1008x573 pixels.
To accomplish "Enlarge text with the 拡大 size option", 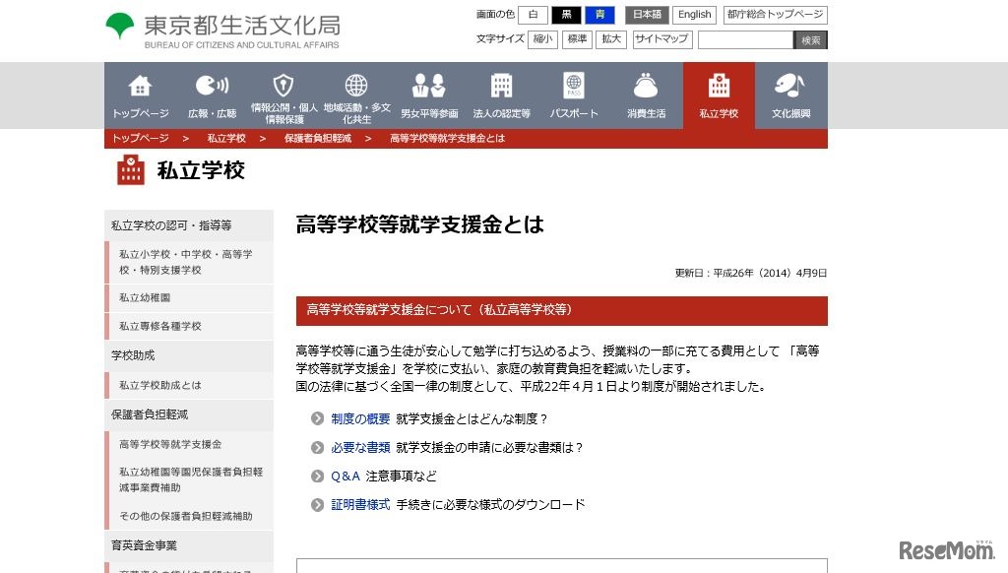I will point(609,39).
